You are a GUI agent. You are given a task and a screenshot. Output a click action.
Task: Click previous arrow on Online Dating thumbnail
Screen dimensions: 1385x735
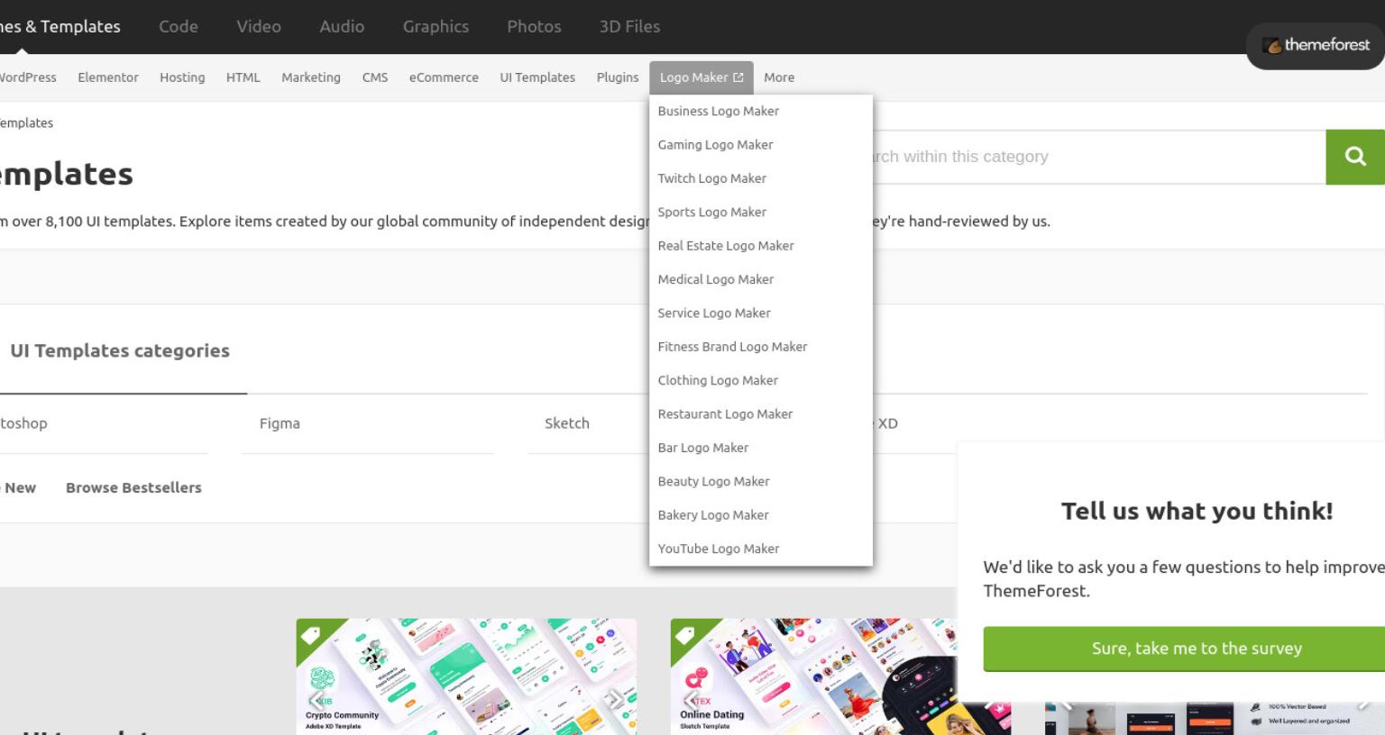692,698
